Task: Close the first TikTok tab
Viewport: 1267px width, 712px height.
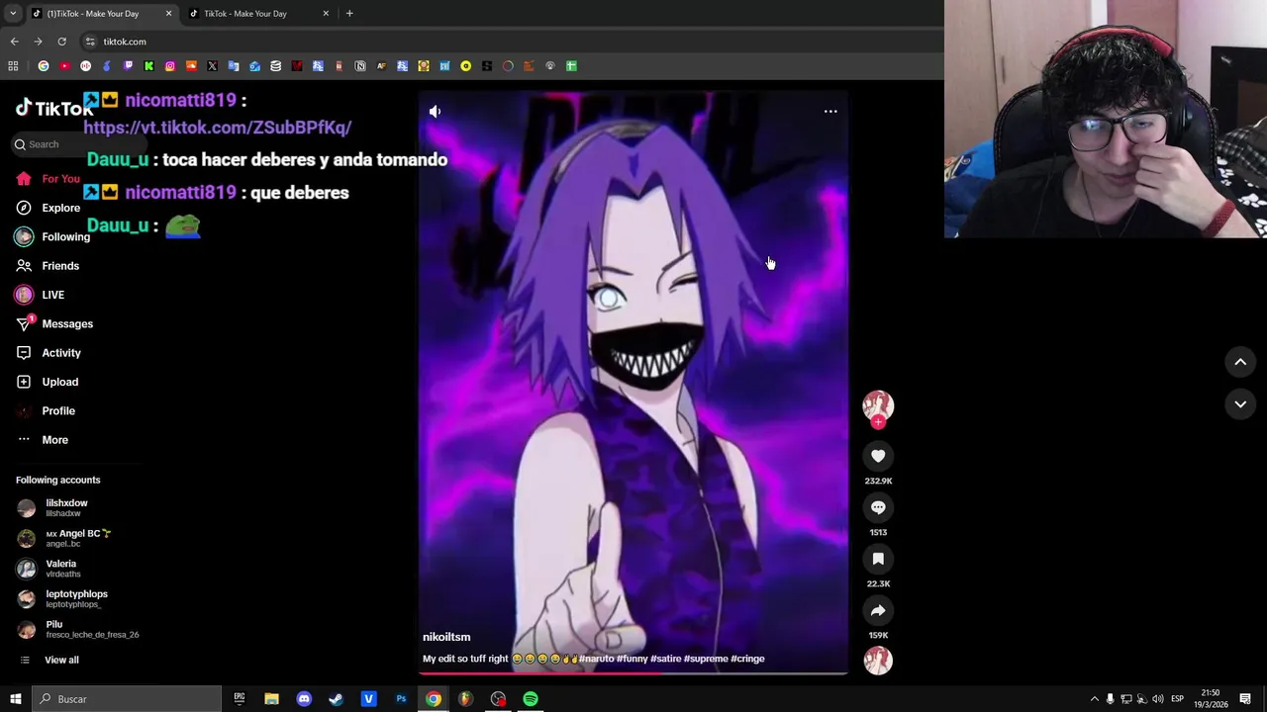Action: tap(168, 14)
